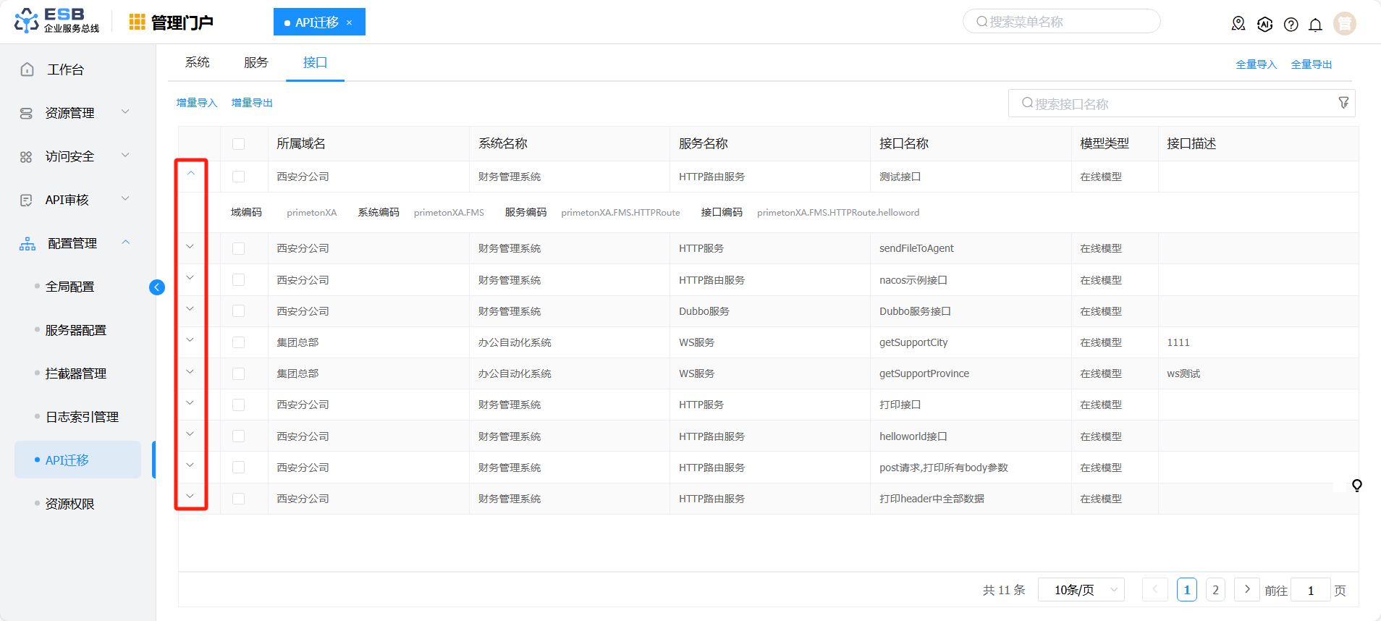Screen dimensions: 1381x621
Task: Check the sendFileToAgent row checkbox
Action: (x=238, y=248)
